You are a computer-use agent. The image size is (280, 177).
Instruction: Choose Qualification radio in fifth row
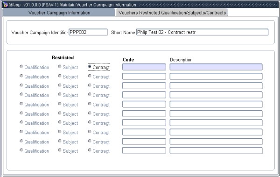[x=21, y=104]
